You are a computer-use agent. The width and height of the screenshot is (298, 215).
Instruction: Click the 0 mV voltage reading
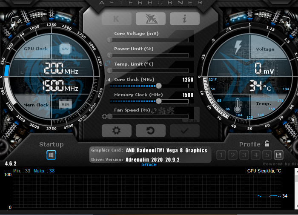pos(264,69)
